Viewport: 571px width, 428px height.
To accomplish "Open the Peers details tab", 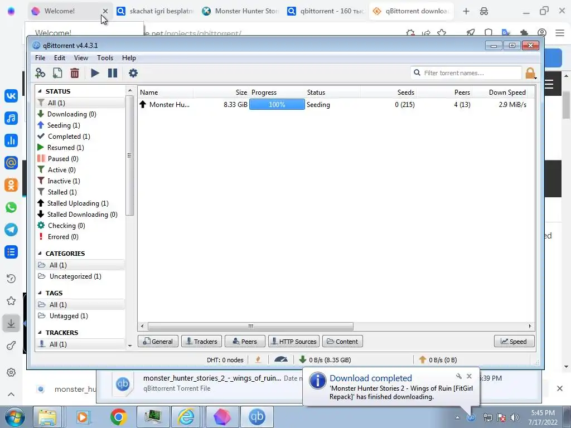I will pos(245,342).
